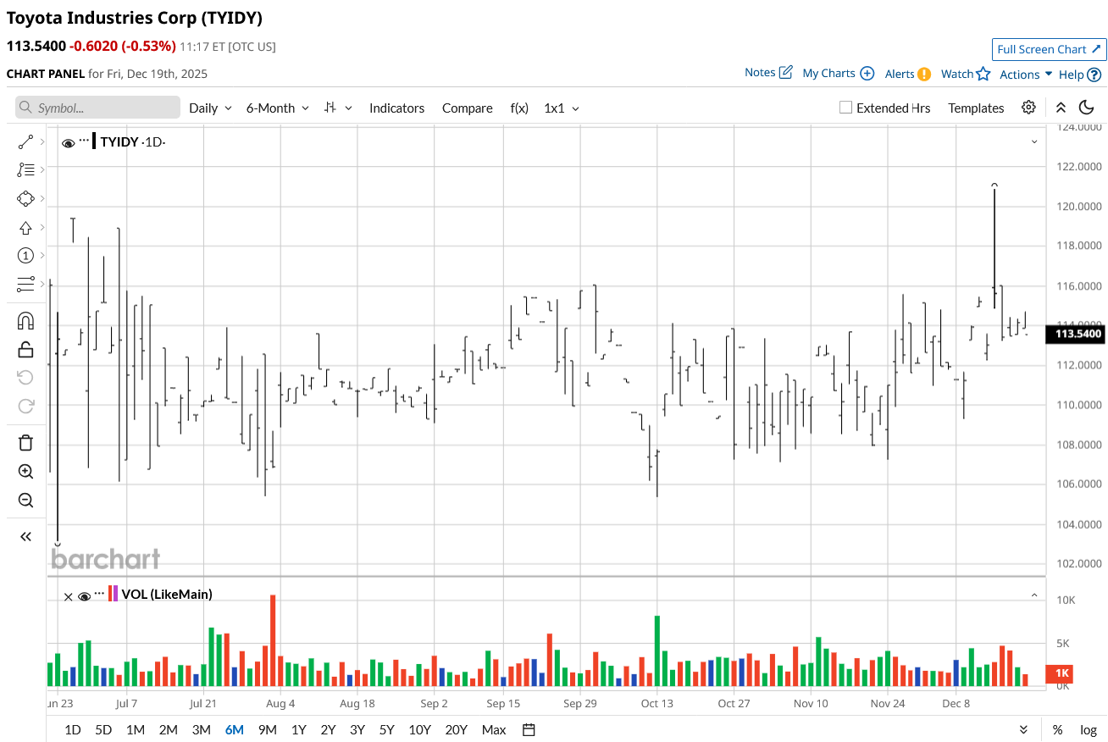This screenshot has width=1108, height=742.
Task: Open the Full Screen Chart
Action: pos(1050,49)
